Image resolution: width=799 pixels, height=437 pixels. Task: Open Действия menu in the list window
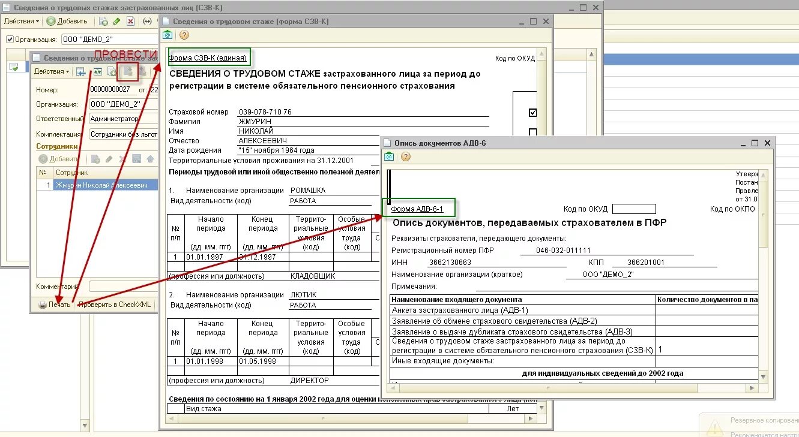22,21
